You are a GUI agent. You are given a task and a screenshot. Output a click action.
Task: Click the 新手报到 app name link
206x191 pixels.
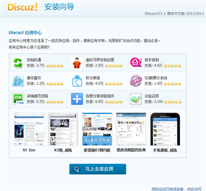(152, 60)
